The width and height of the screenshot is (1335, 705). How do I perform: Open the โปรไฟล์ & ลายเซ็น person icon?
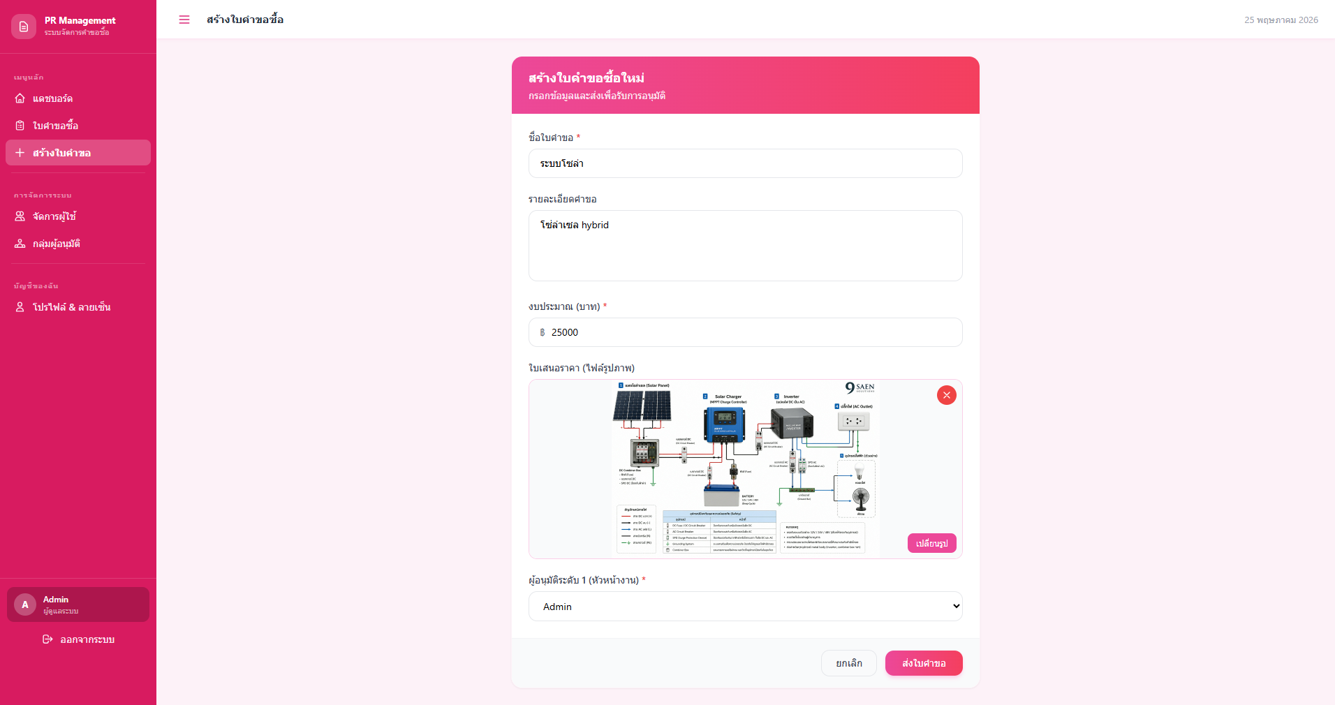(x=20, y=307)
